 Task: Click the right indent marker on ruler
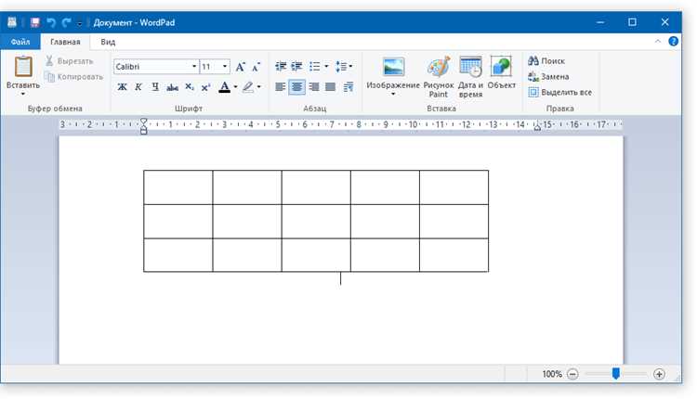[x=537, y=128]
